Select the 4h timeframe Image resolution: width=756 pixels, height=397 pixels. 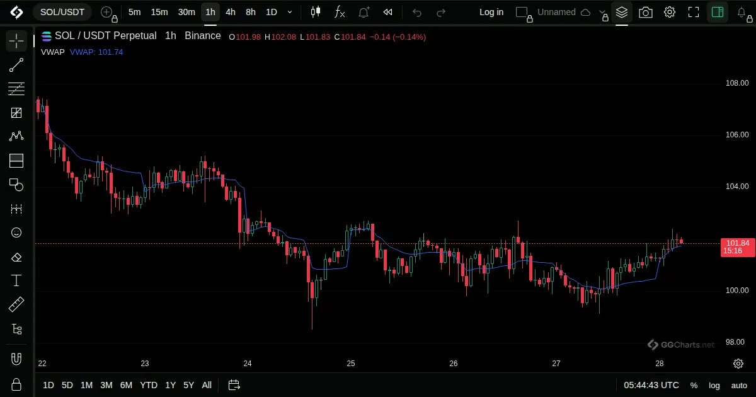[231, 12]
